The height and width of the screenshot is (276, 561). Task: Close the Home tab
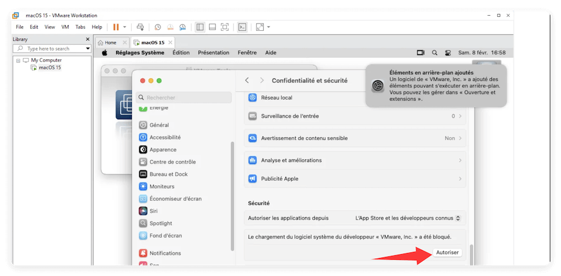point(125,43)
